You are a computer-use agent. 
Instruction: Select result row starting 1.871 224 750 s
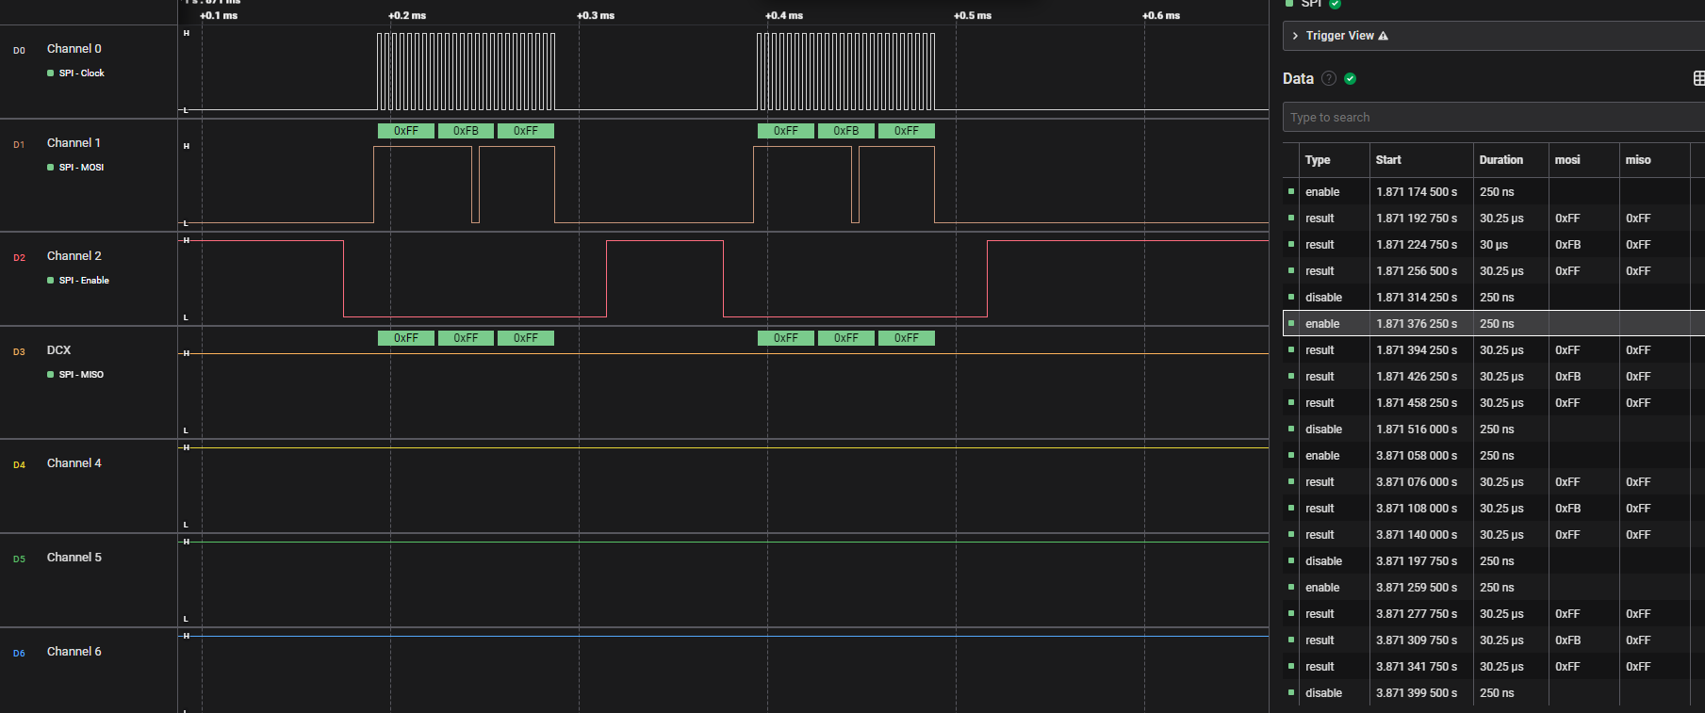pos(1493,245)
